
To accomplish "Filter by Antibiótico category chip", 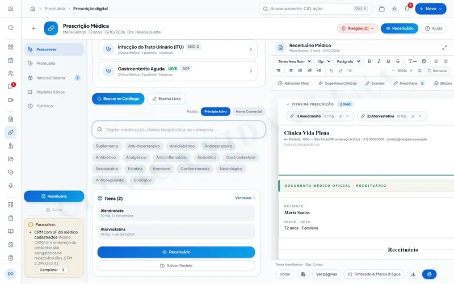I will pyautogui.click(x=106, y=157).
